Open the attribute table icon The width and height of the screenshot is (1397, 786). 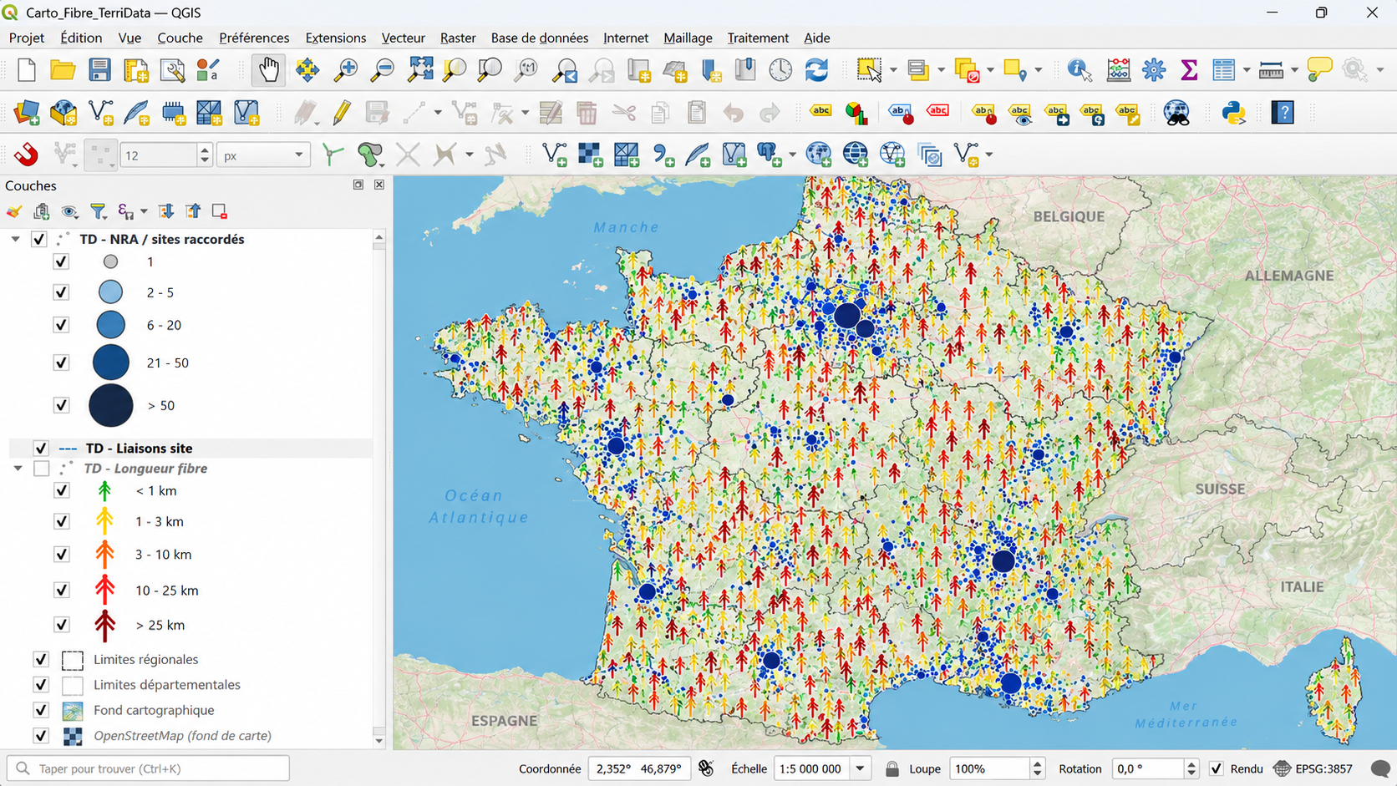(1223, 70)
